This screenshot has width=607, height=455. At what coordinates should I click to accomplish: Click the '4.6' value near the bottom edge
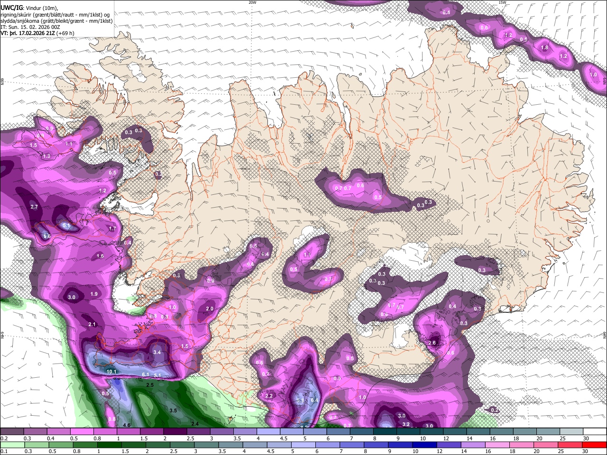coord(127,426)
